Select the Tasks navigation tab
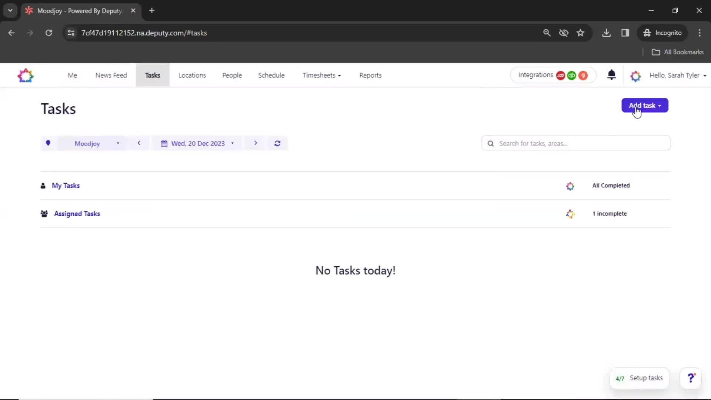Viewport: 711px width, 400px height. [152, 75]
